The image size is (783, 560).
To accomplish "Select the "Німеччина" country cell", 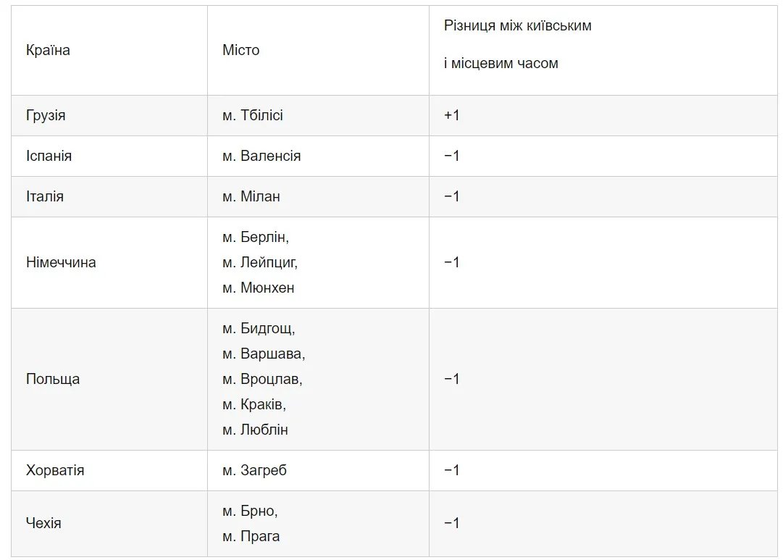I will click(61, 262).
